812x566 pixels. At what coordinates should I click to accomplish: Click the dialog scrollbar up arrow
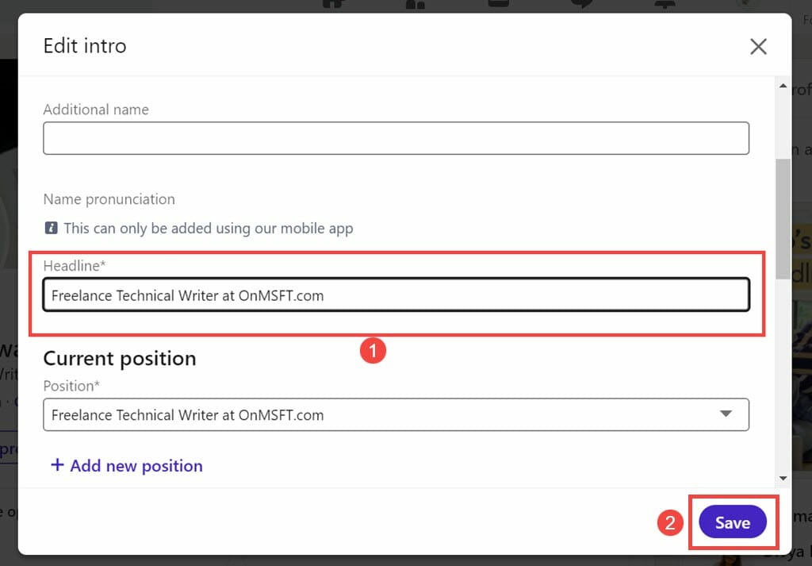tap(783, 86)
